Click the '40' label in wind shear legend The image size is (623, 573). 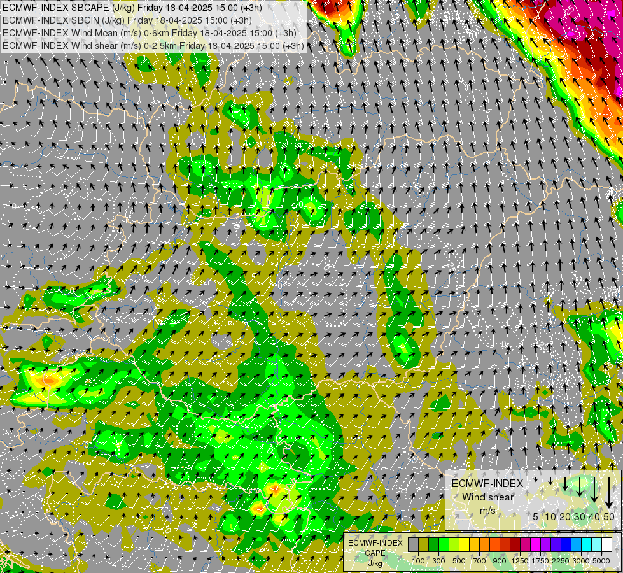(x=594, y=516)
